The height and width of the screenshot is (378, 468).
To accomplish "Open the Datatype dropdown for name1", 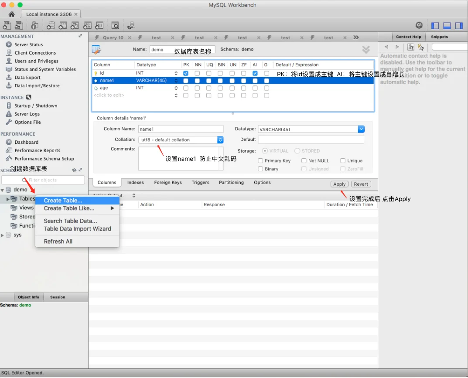I will [361, 129].
